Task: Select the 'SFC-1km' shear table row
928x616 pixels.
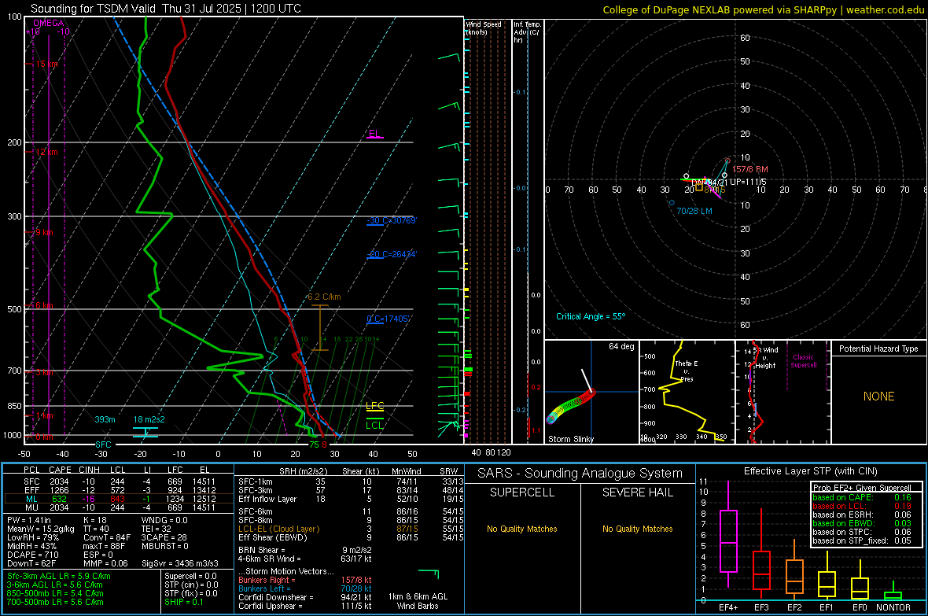Action: pos(352,481)
